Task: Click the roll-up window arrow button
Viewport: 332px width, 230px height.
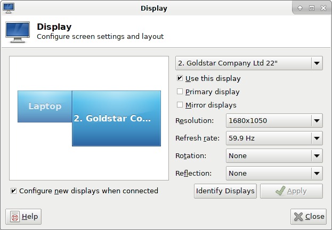Action: click(300, 8)
